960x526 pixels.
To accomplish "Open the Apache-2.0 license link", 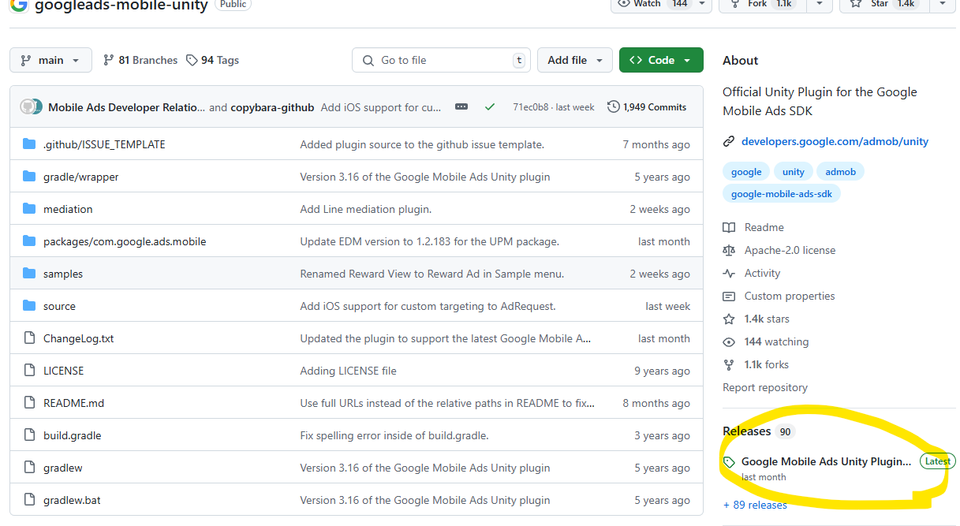I will click(x=790, y=250).
